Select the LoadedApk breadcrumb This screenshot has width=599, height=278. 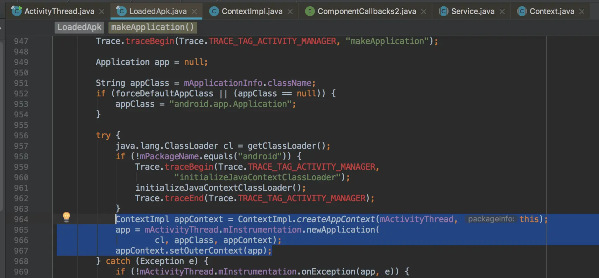[79, 27]
